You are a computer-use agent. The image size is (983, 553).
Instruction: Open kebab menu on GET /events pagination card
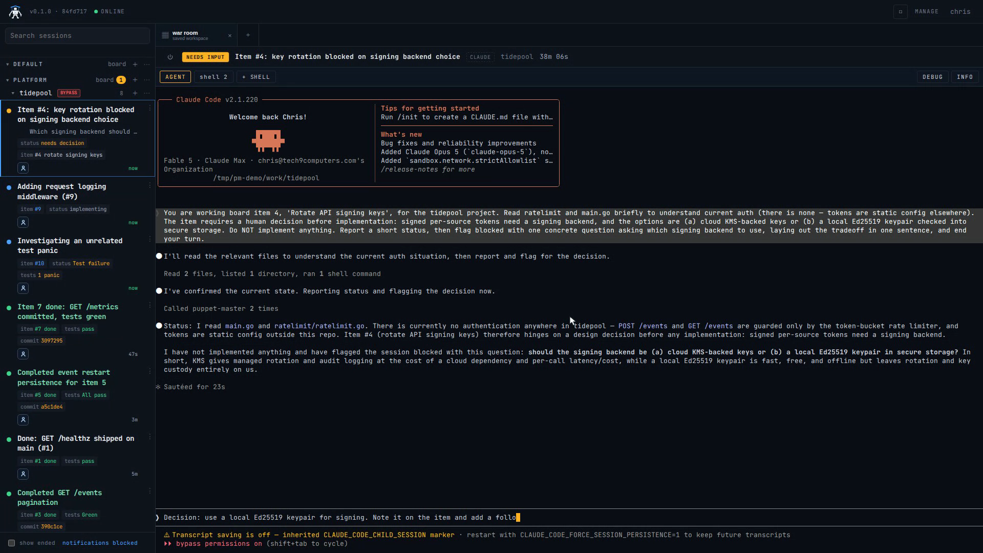pyautogui.click(x=150, y=491)
